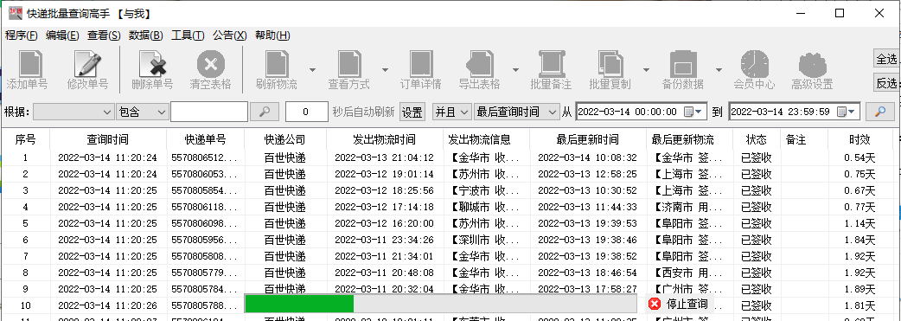This screenshot has height=321, width=901.
Task: Open the 工具(T) menu
Action: coord(188,35)
